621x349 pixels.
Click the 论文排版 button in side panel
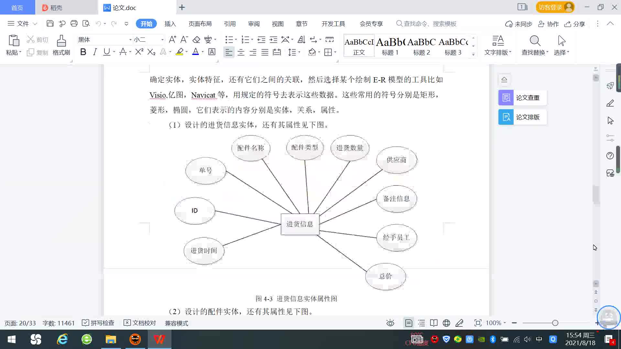tap(522, 117)
